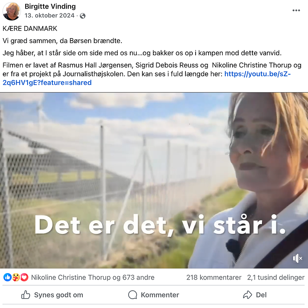Click the care hug reaction icon
The width and height of the screenshot is (308, 308).
(x=16, y=277)
